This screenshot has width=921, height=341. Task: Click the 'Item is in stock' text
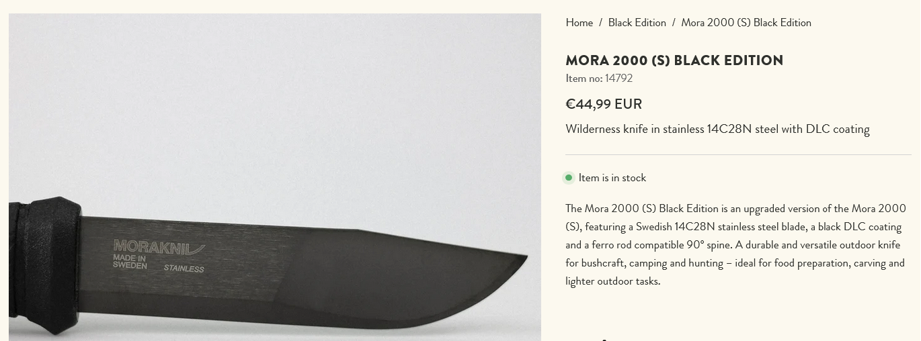pyautogui.click(x=612, y=178)
